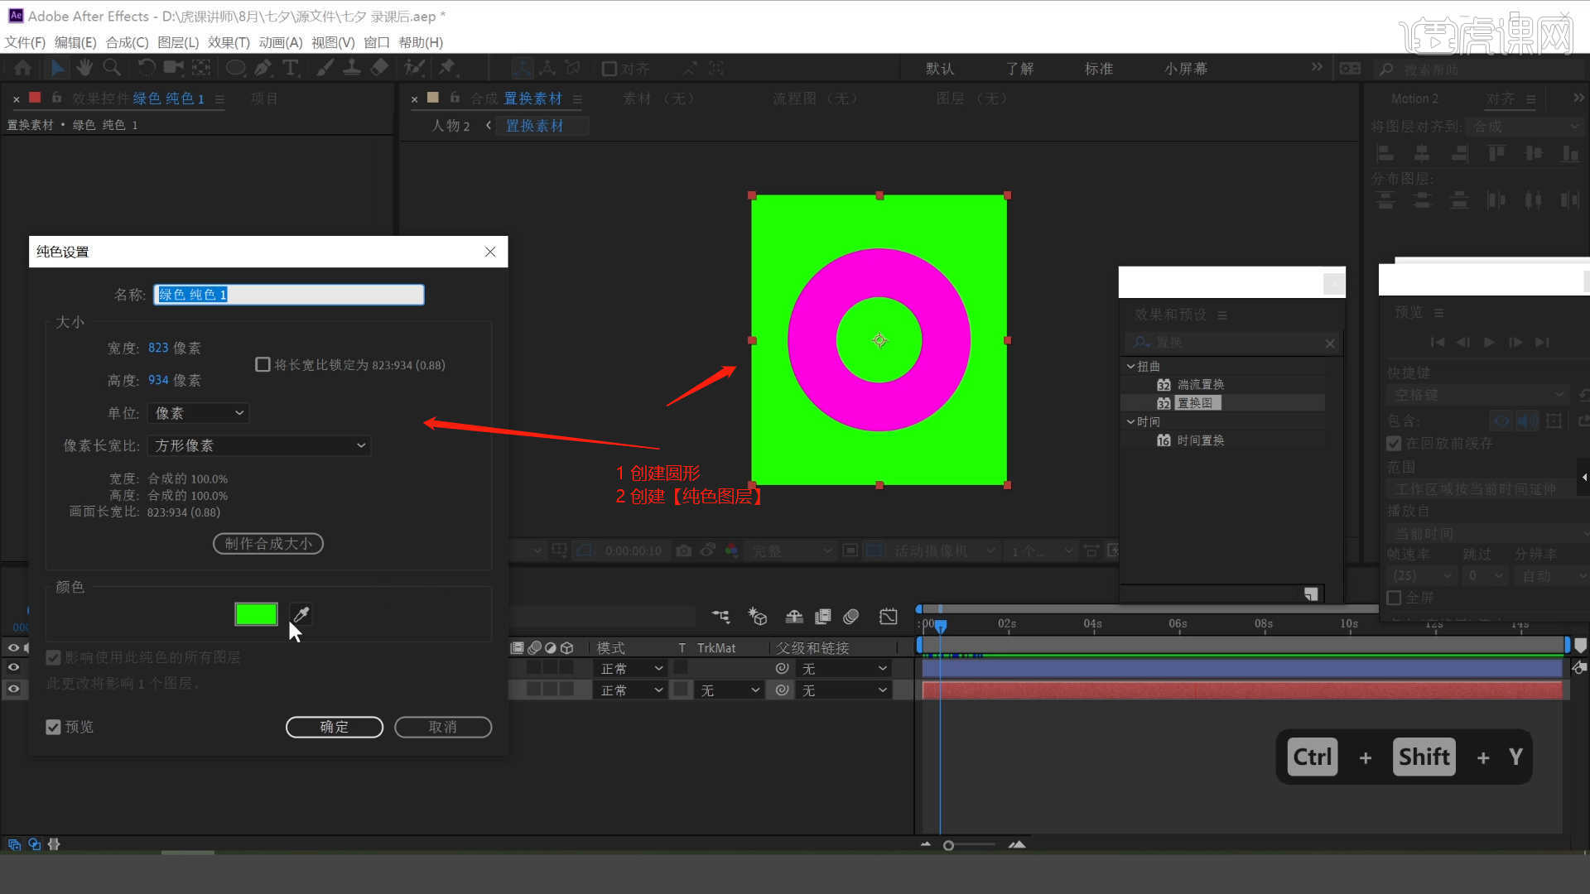Select the 湍流置换 effect item
Image resolution: width=1590 pixels, height=894 pixels.
1200,384
